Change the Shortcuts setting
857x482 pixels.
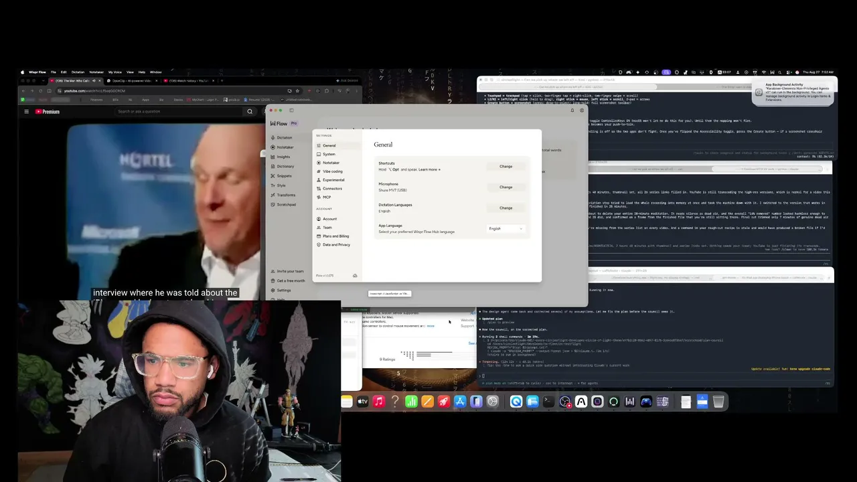505,167
